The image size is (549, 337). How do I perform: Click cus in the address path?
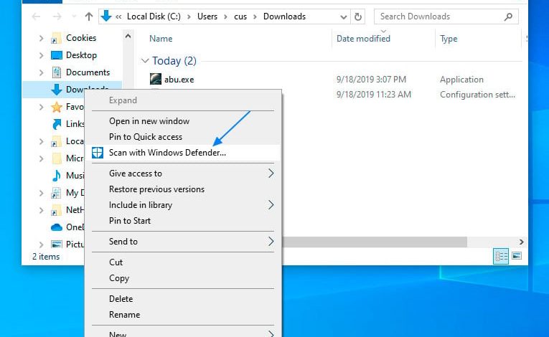[240, 16]
